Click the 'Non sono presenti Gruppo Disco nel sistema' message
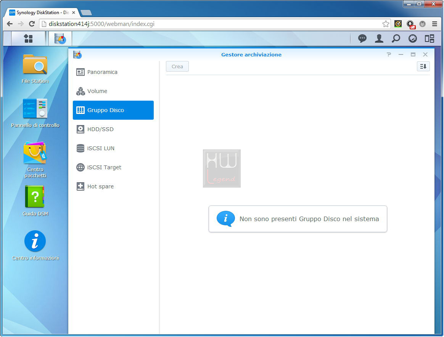The image size is (444, 337). (298, 219)
